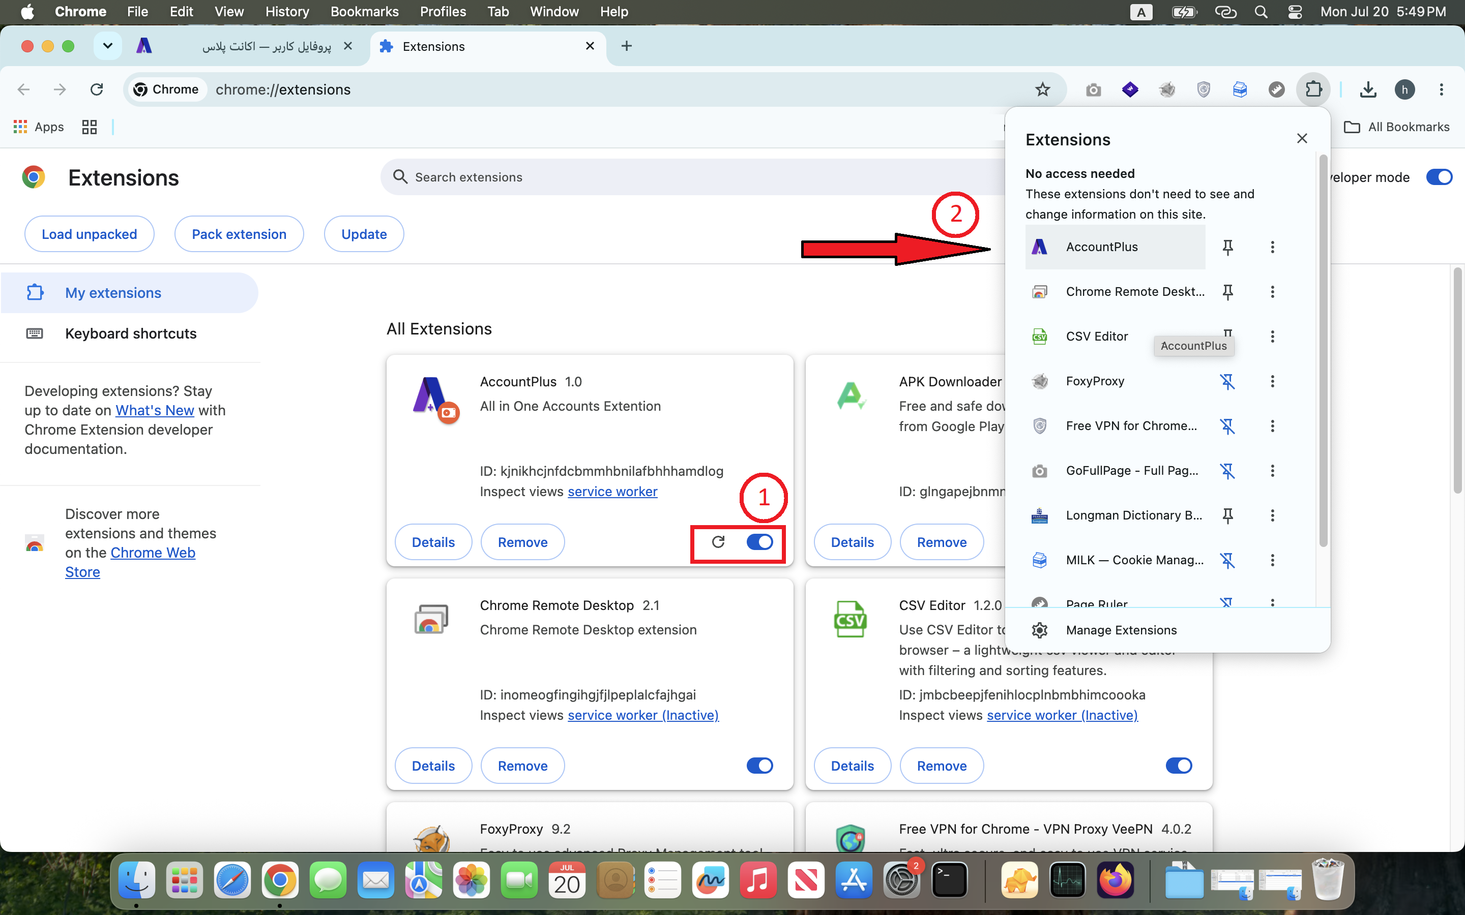Open a new tab with the plus button
The height and width of the screenshot is (915, 1465).
627,46
